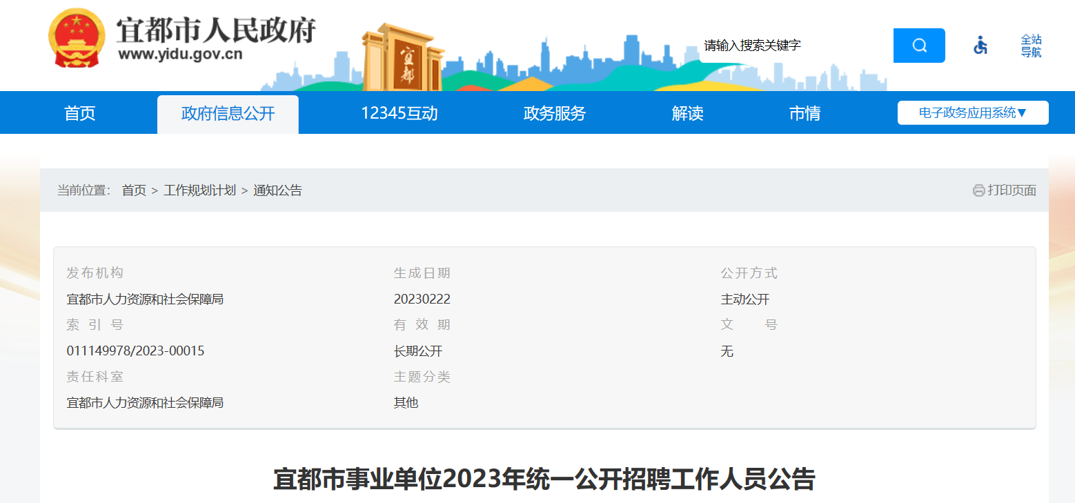Open the 12345互动 menu item
The width and height of the screenshot is (1075, 503).
coord(399,113)
